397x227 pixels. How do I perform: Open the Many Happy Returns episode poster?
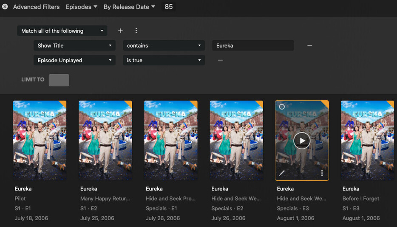click(105, 140)
